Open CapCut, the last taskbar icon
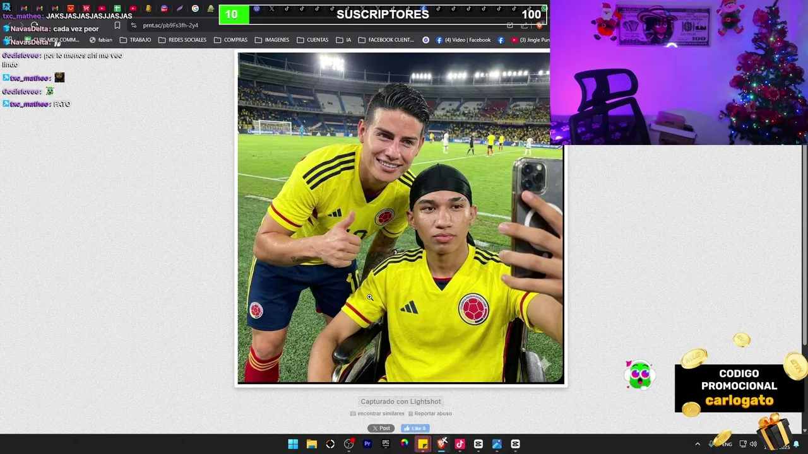The height and width of the screenshot is (454, 808). click(516, 444)
